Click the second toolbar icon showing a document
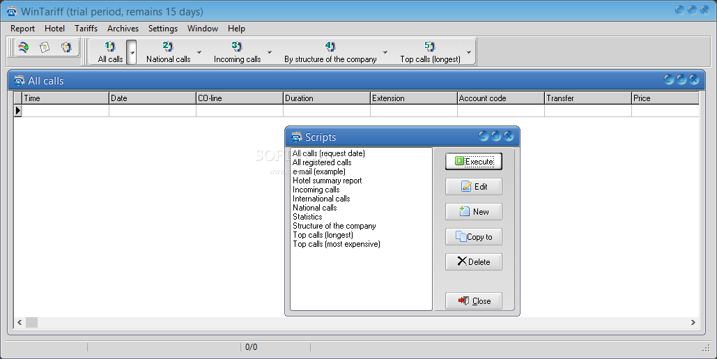Image resolution: width=717 pixels, height=359 pixels. [x=45, y=47]
